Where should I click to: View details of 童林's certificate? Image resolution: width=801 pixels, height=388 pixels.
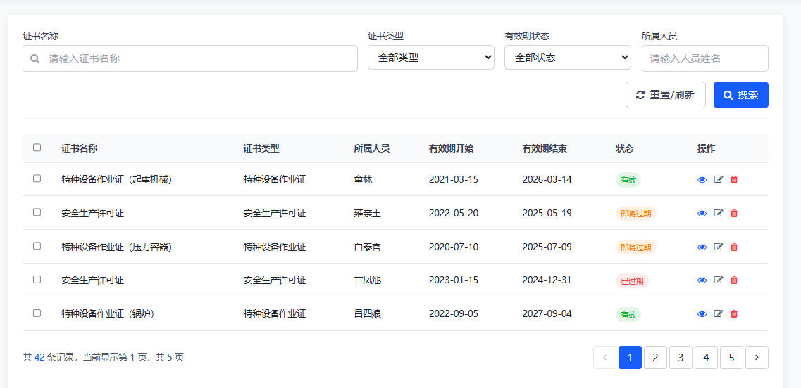tap(702, 180)
